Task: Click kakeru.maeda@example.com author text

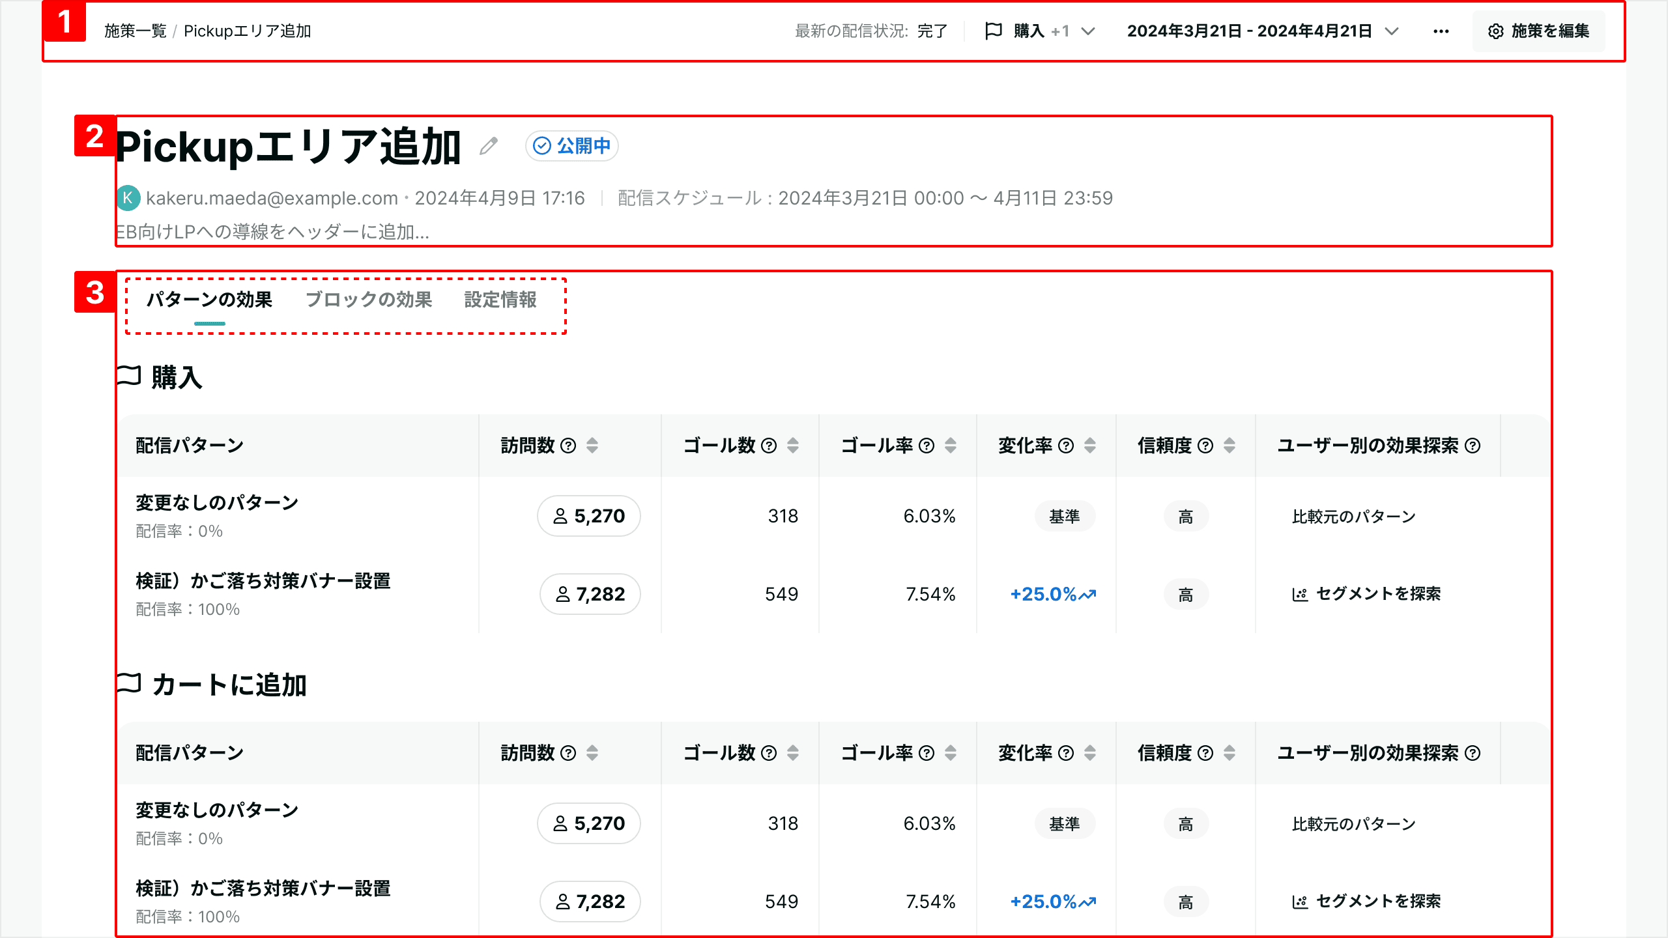Action: (272, 198)
